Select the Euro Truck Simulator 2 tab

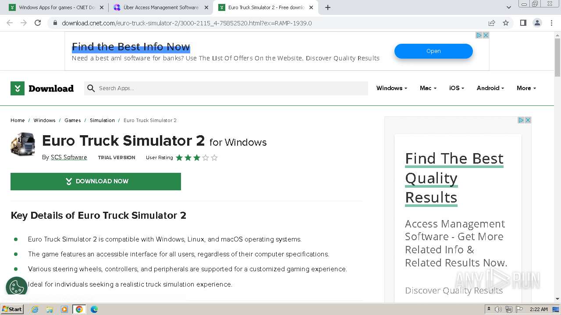point(265,7)
